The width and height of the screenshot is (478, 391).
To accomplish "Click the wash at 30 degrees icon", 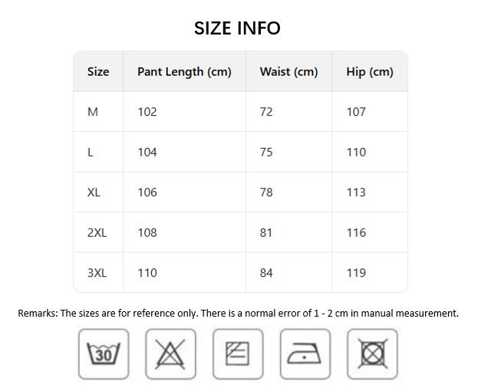I will (x=104, y=354).
